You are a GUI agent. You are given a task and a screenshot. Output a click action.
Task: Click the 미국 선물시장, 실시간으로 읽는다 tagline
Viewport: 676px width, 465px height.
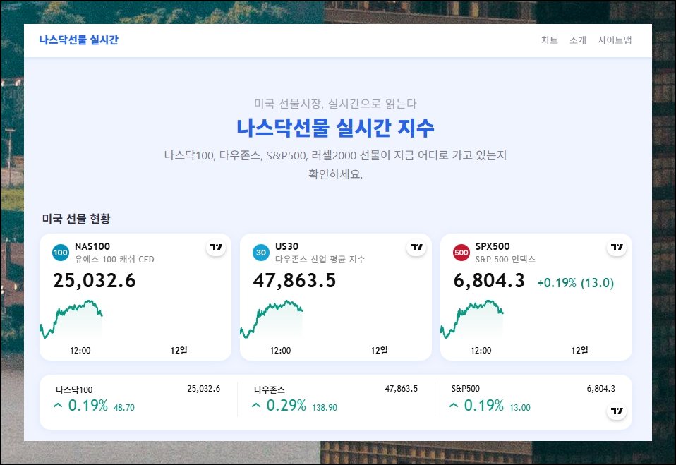335,104
